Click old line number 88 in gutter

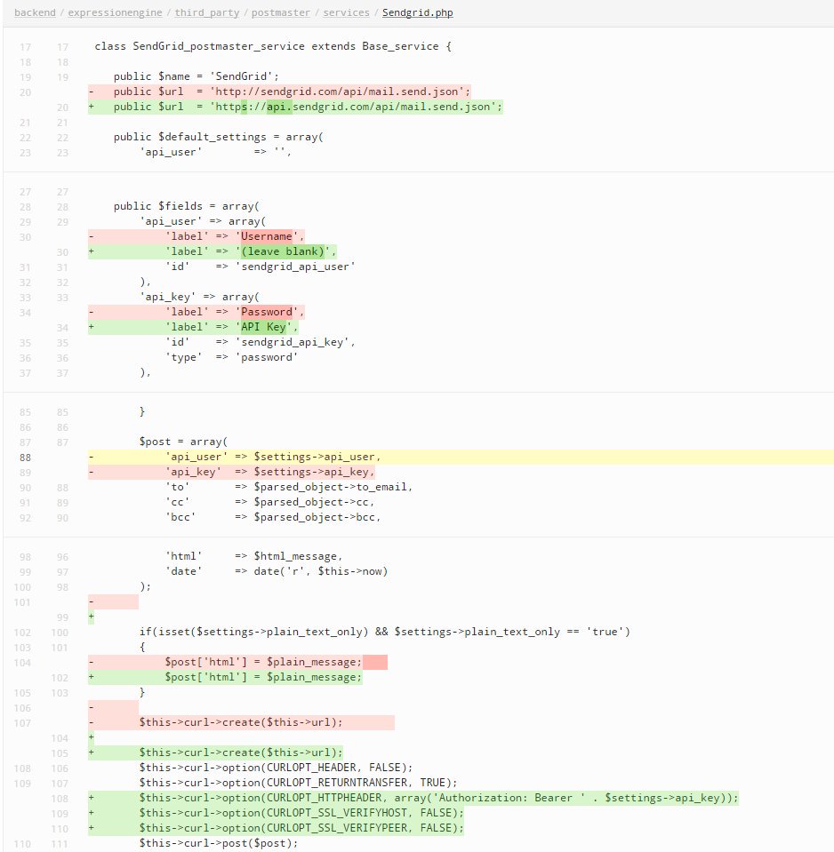(25, 458)
